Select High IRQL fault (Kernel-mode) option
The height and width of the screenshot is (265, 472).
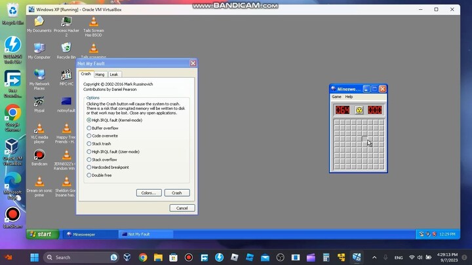pyautogui.click(x=114, y=120)
